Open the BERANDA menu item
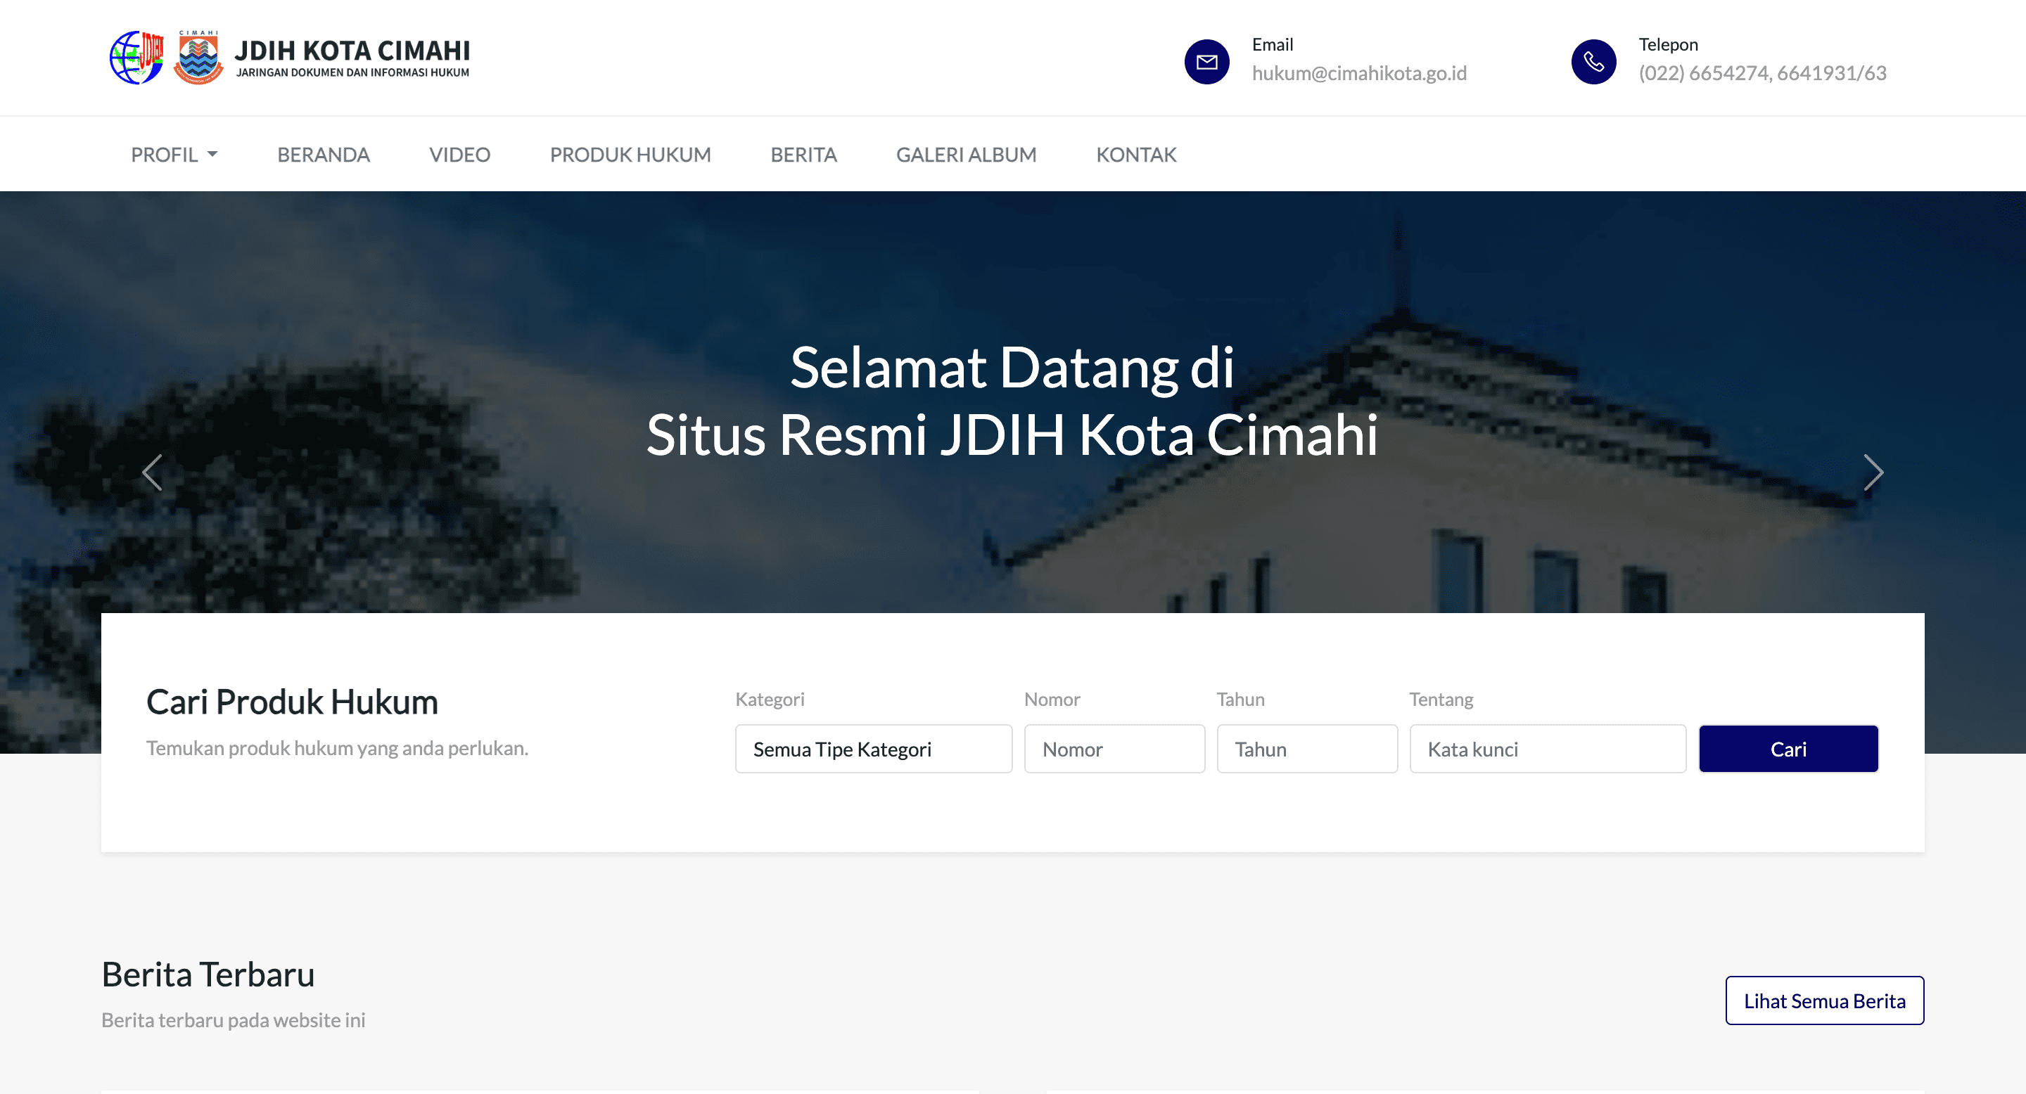Screen dimensions: 2026x1094 [324, 155]
